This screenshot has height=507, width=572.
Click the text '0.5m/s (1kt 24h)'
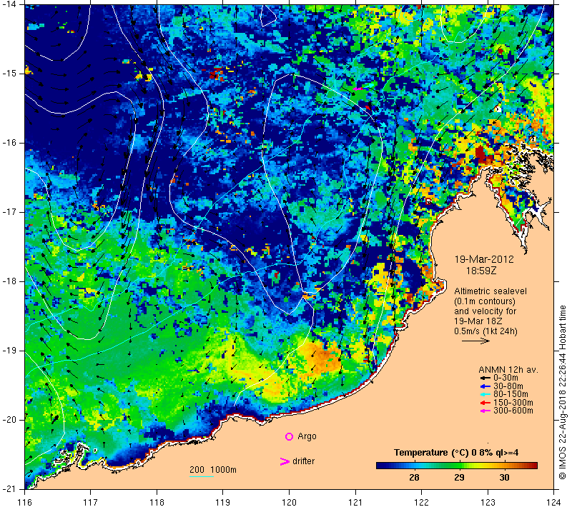(485, 331)
